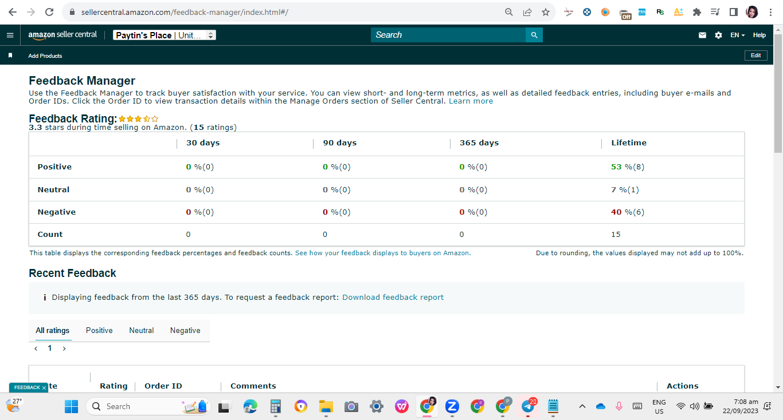Image resolution: width=783 pixels, height=420 pixels.
Task: Open Calculator from the taskbar
Action: pos(276,406)
